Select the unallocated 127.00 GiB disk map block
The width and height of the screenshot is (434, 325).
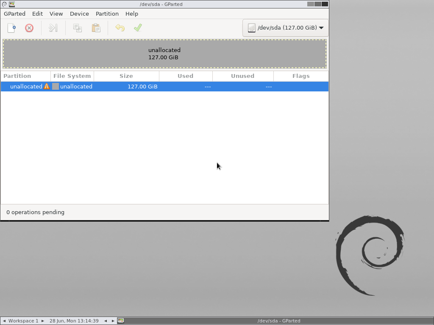pyautogui.click(x=165, y=54)
